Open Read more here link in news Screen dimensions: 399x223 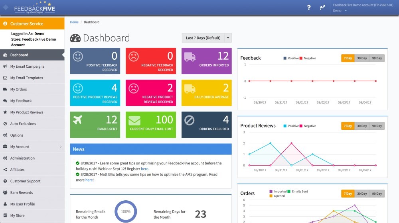point(89,180)
